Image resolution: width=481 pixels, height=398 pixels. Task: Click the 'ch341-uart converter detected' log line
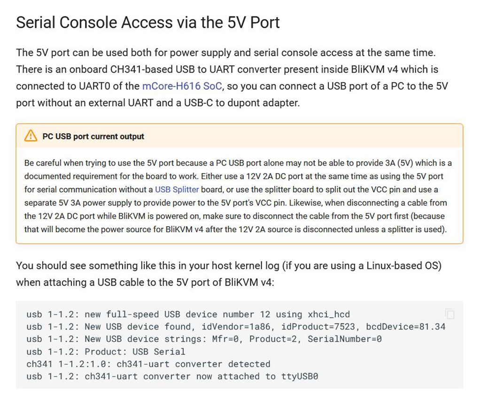point(148,364)
